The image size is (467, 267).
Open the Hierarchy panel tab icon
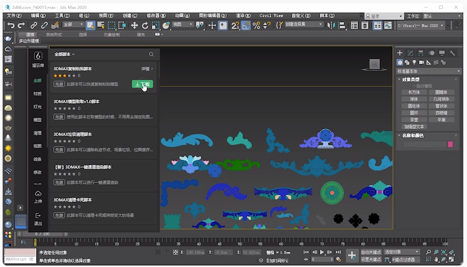click(421, 53)
